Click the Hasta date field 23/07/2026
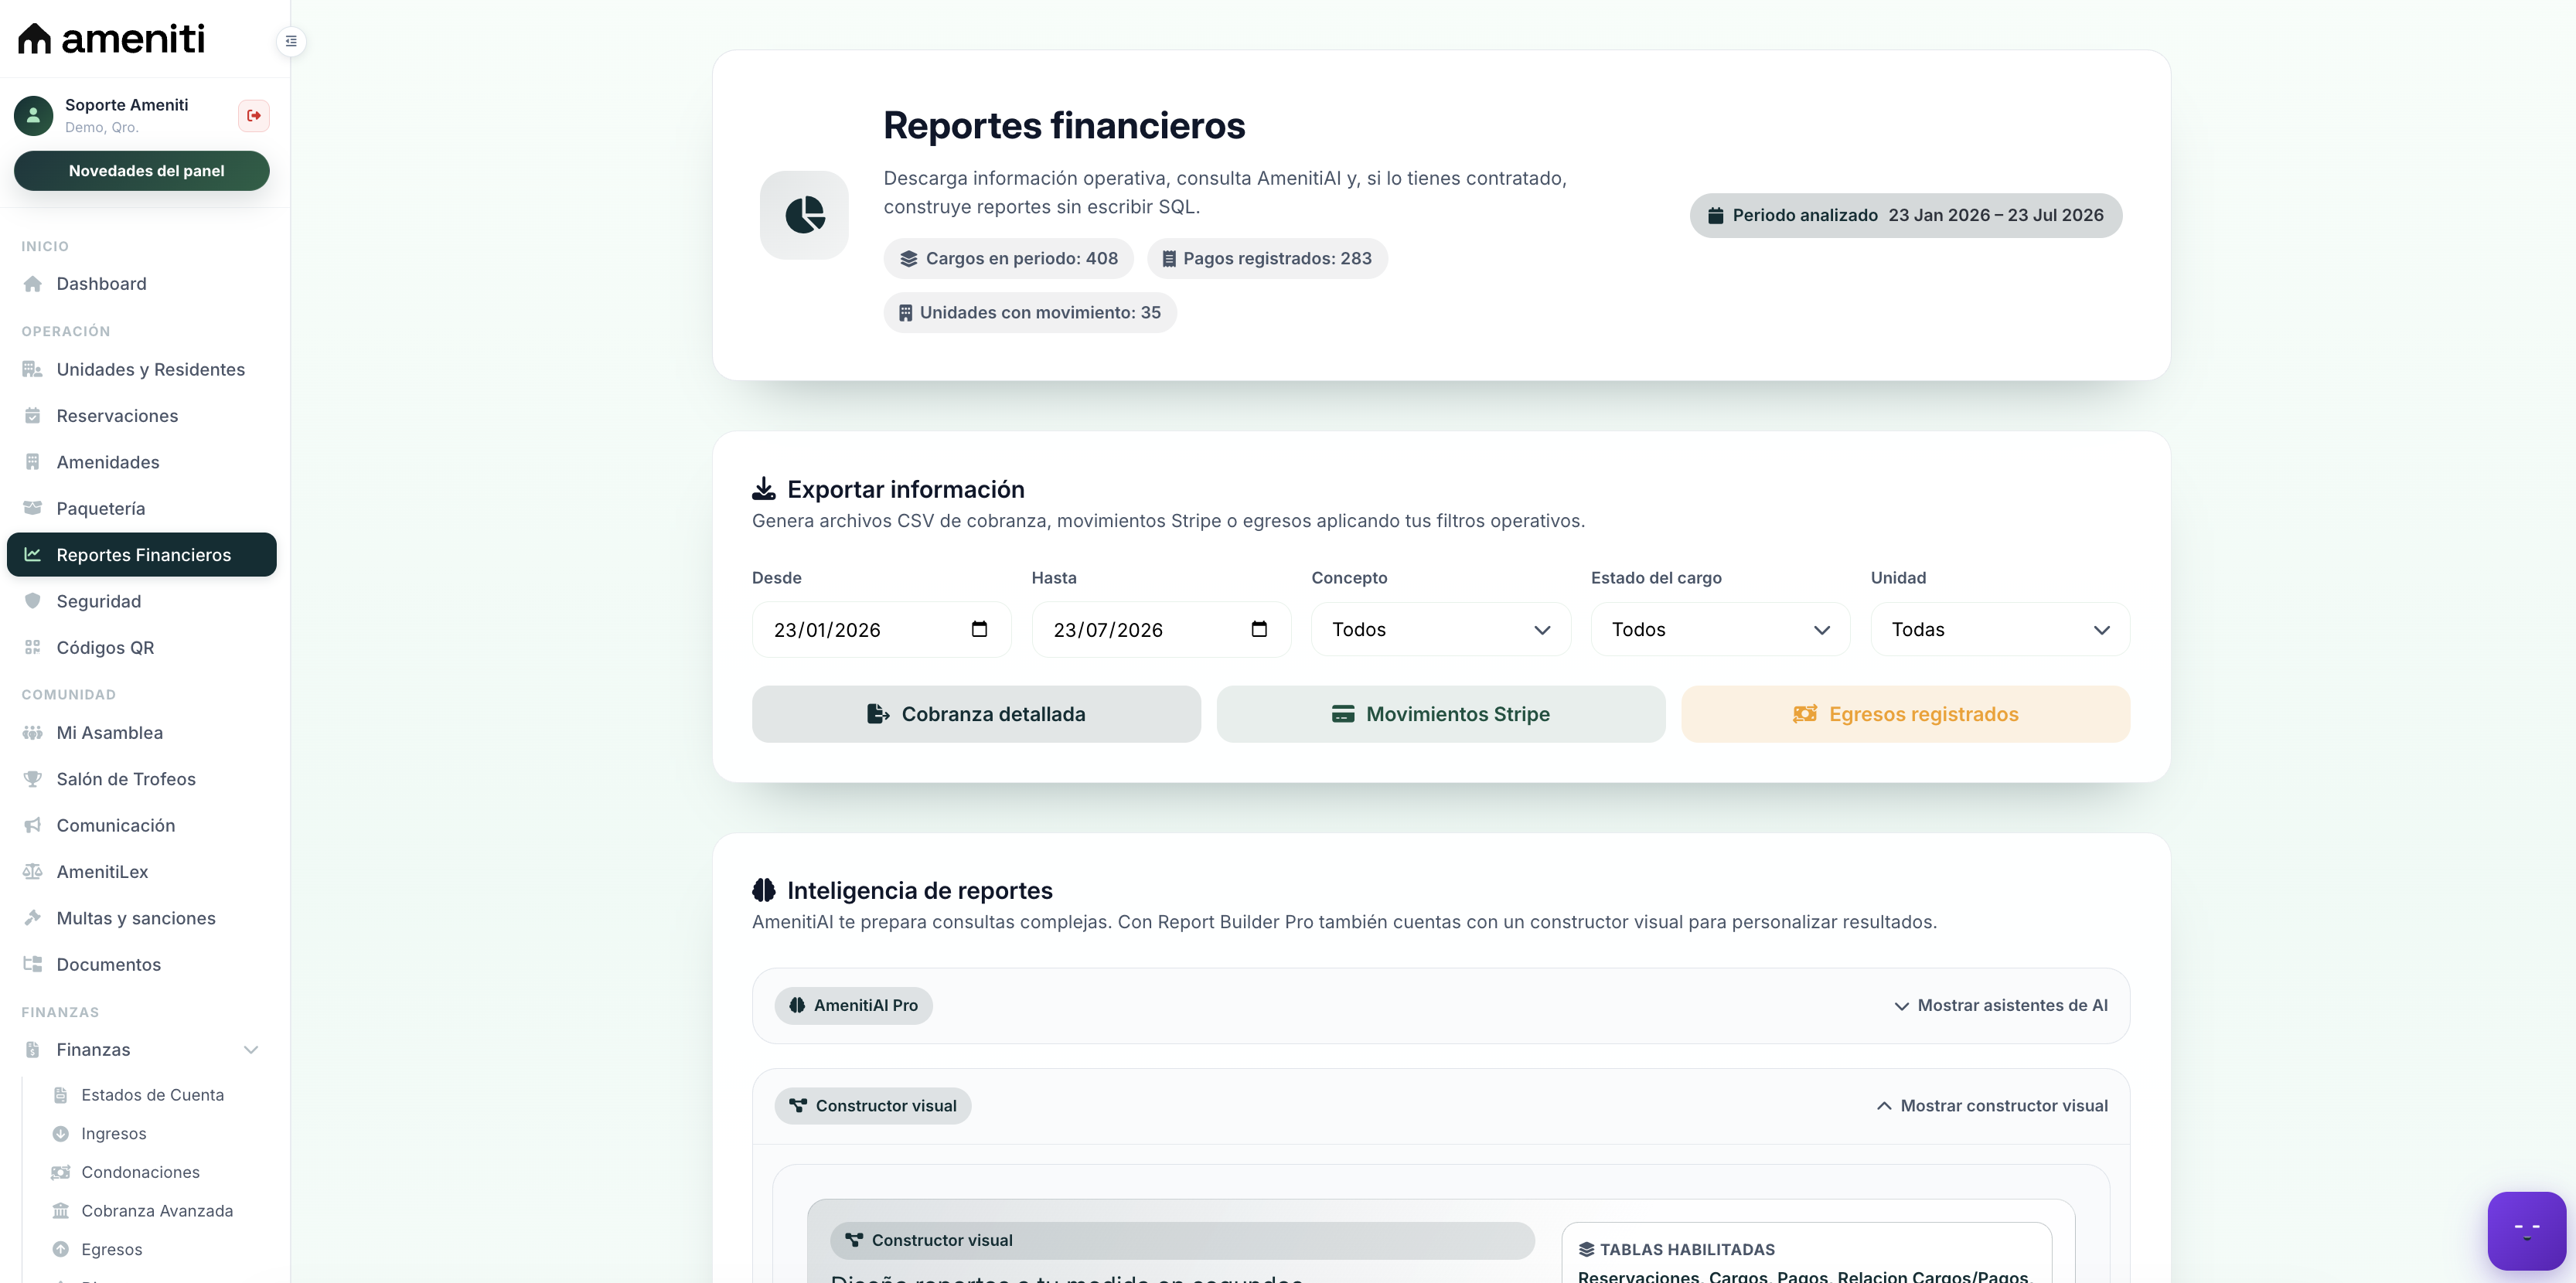 tap(1161, 629)
